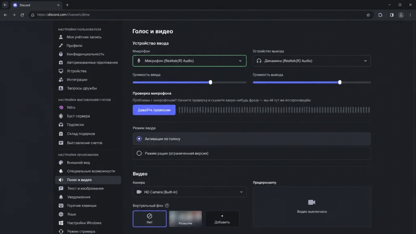Click the help question mark next to Виртуальный фон
Screen dimensions: 416x234
click(167, 206)
